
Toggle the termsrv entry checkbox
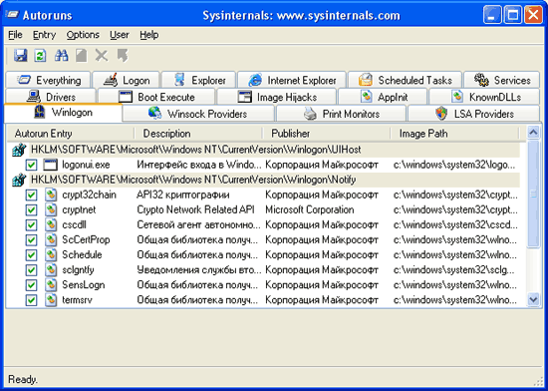[x=31, y=300]
